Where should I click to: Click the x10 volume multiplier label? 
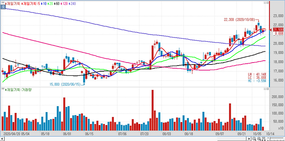tap(280, 128)
